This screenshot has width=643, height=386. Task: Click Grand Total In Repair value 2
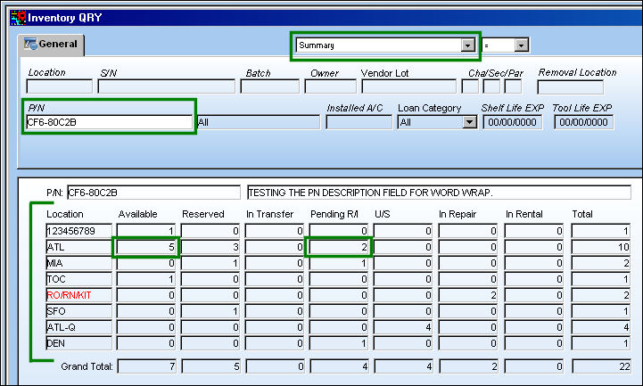(469, 366)
